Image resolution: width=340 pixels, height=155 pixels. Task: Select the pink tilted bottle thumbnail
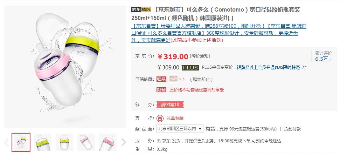click(x=86, y=142)
